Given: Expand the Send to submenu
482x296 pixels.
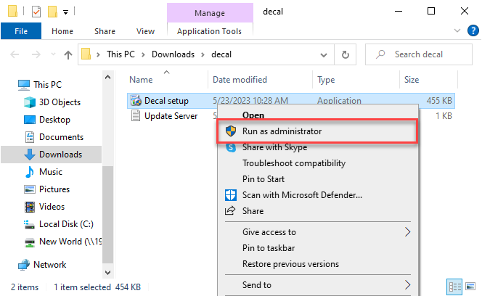Looking at the screenshot, I should [407, 285].
